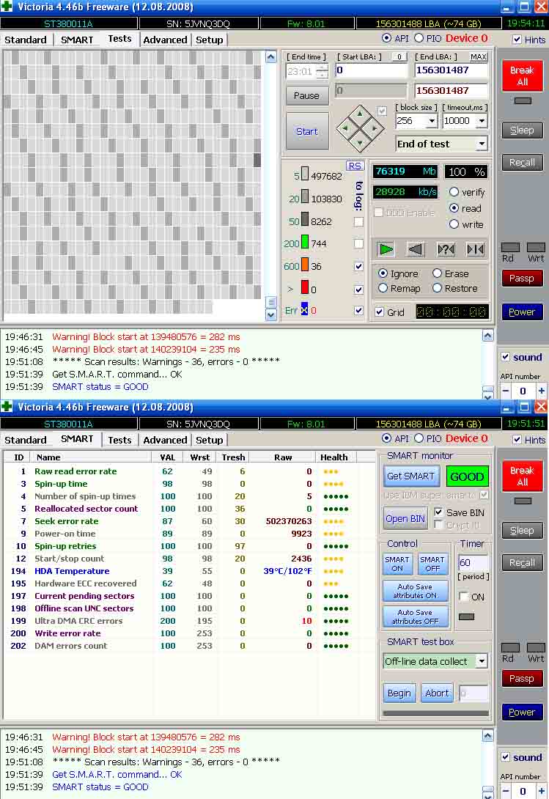Select the Remap radio option
This screenshot has height=799, width=549.
click(383, 288)
